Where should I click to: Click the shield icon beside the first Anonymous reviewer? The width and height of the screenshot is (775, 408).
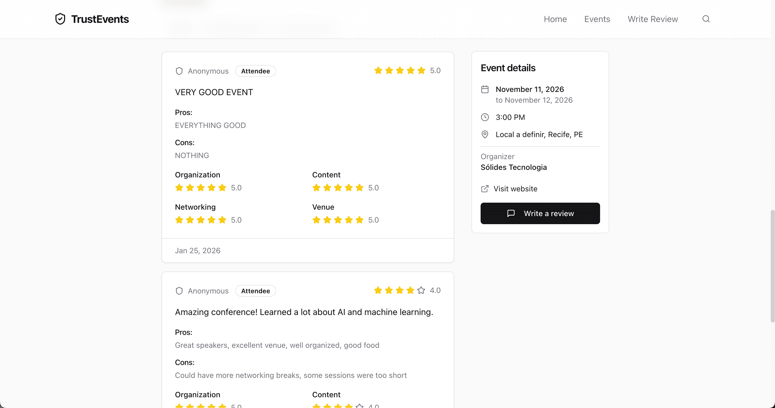point(179,71)
